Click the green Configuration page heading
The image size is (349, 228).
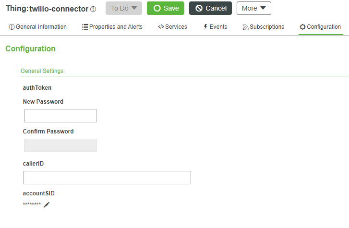pos(30,49)
